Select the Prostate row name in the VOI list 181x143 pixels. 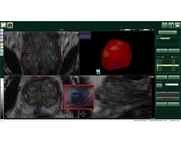pyautogui.click(x=161, y=60)
